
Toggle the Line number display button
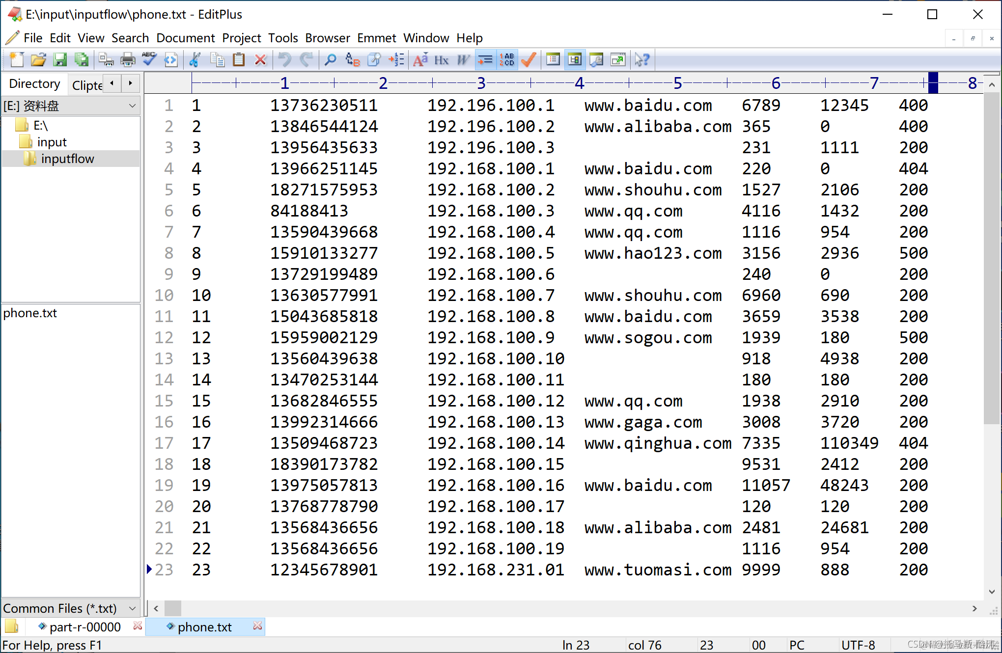coord(506,60)
